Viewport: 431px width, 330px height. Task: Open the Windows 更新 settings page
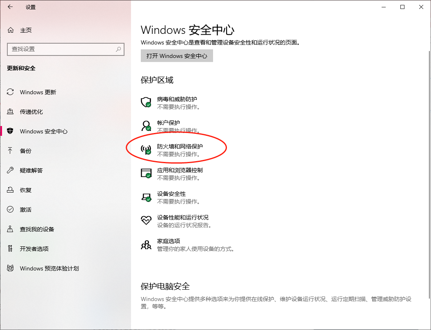point(38,92)
